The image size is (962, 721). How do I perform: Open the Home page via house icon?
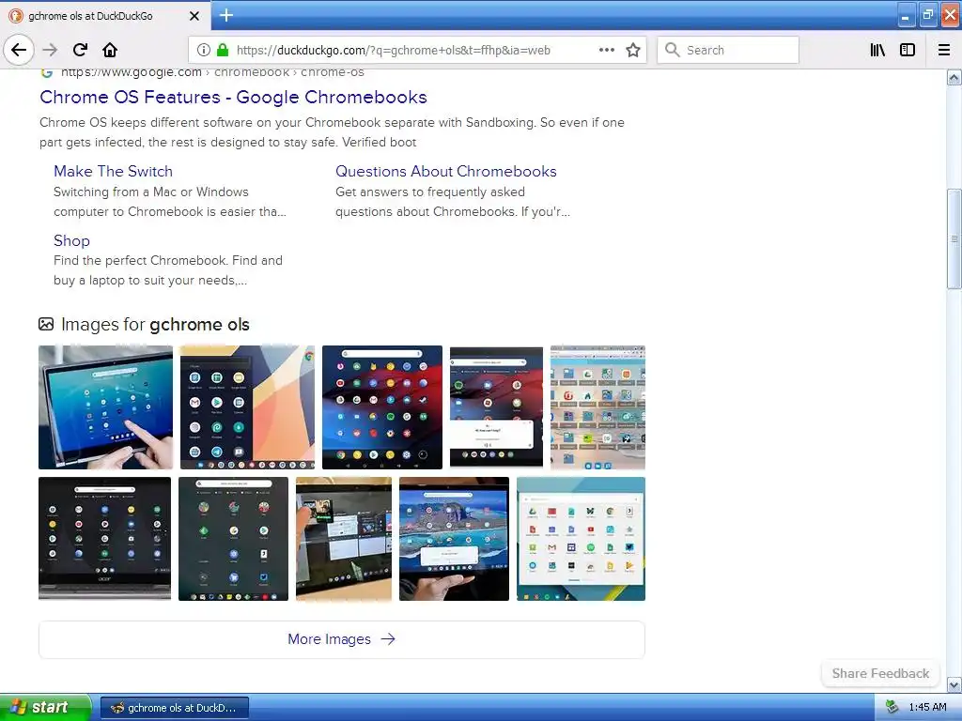click(110, 50)
